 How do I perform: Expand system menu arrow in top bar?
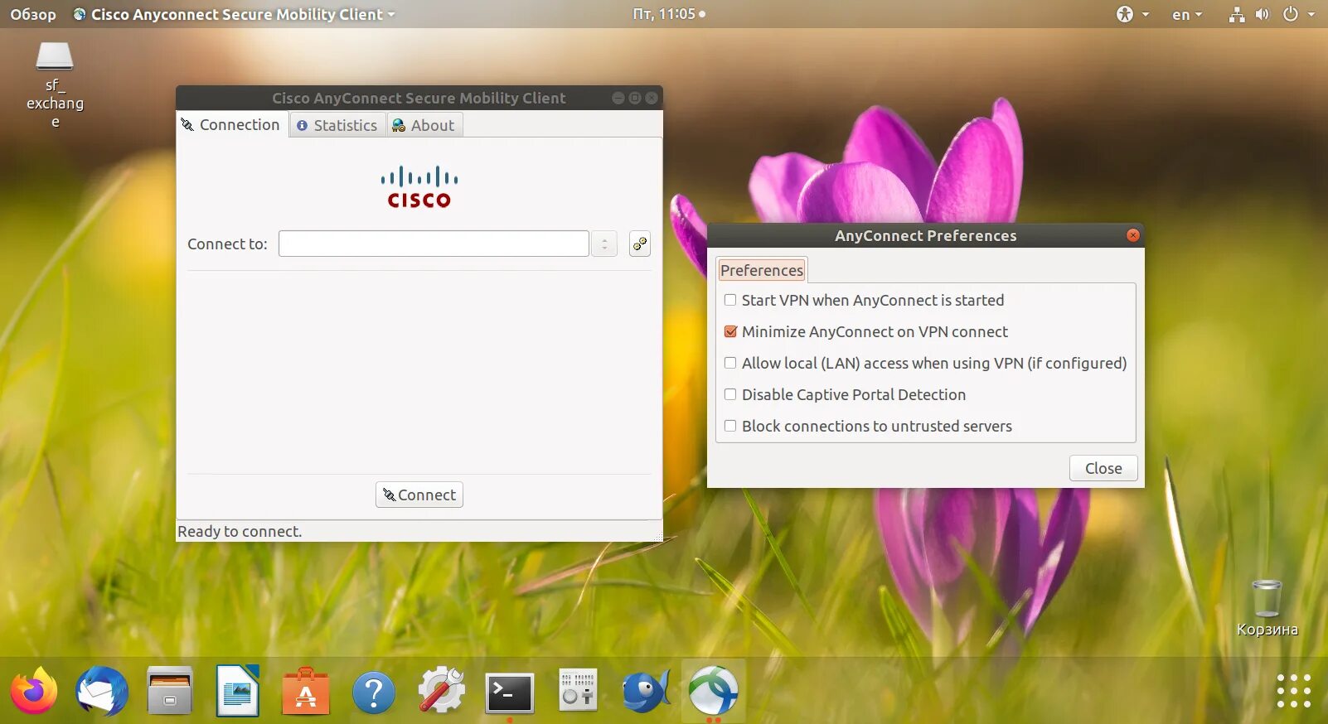pos(1311,14)
